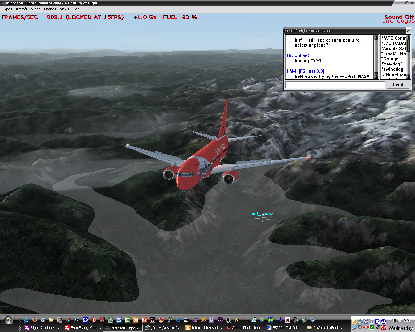
Task: Expand the Views menu
Action: 64,9
